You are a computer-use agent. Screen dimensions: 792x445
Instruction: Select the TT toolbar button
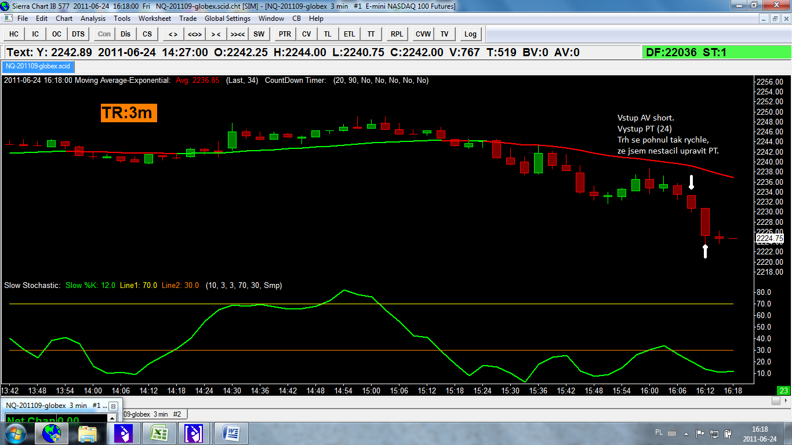pyautogui.click(x=370, y=34)
